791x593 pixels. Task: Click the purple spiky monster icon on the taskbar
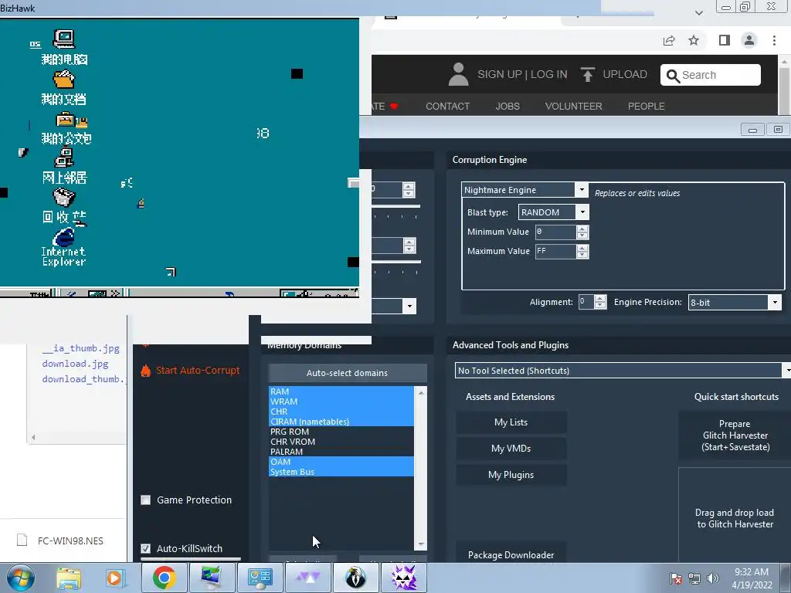click(403, 578)
